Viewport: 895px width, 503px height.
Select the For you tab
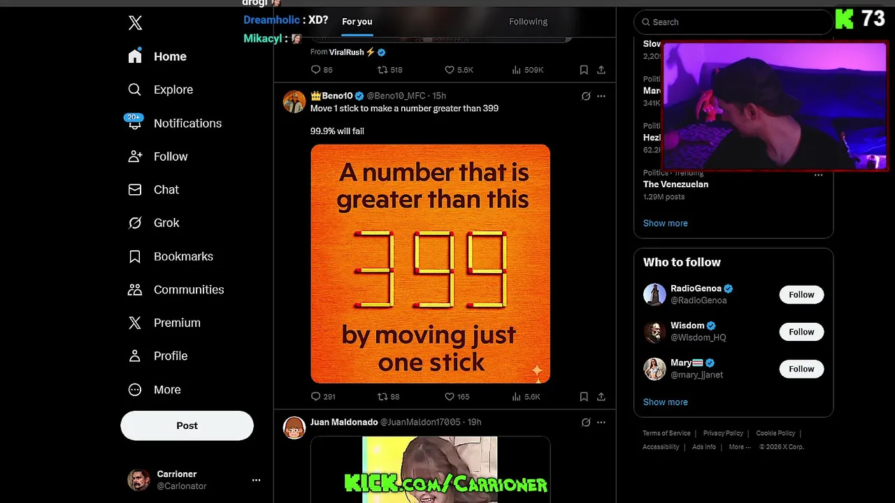click(357, 22)
